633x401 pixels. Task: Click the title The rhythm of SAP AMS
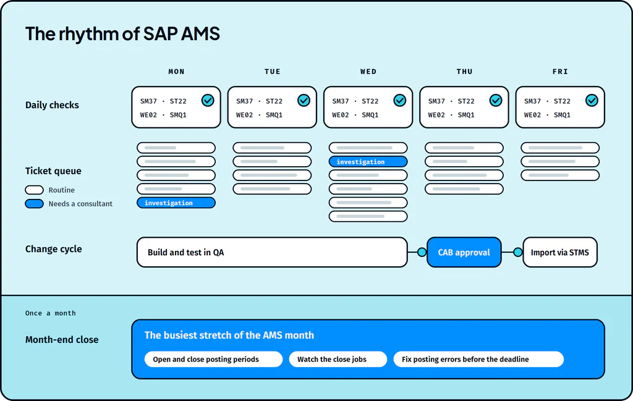(x=123, y=34)
